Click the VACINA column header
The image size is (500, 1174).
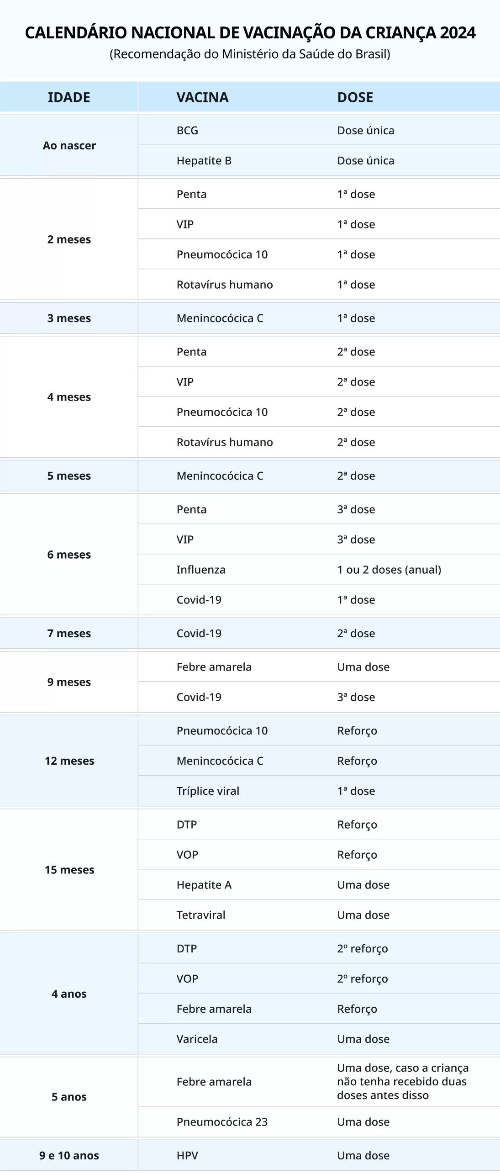coord(202,97)
